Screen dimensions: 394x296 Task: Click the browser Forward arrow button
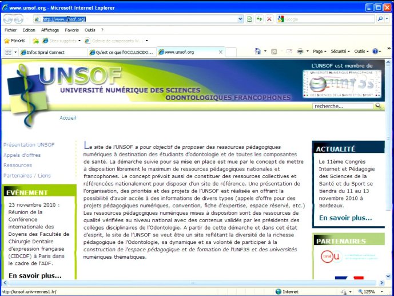click(x=18, y=19)
